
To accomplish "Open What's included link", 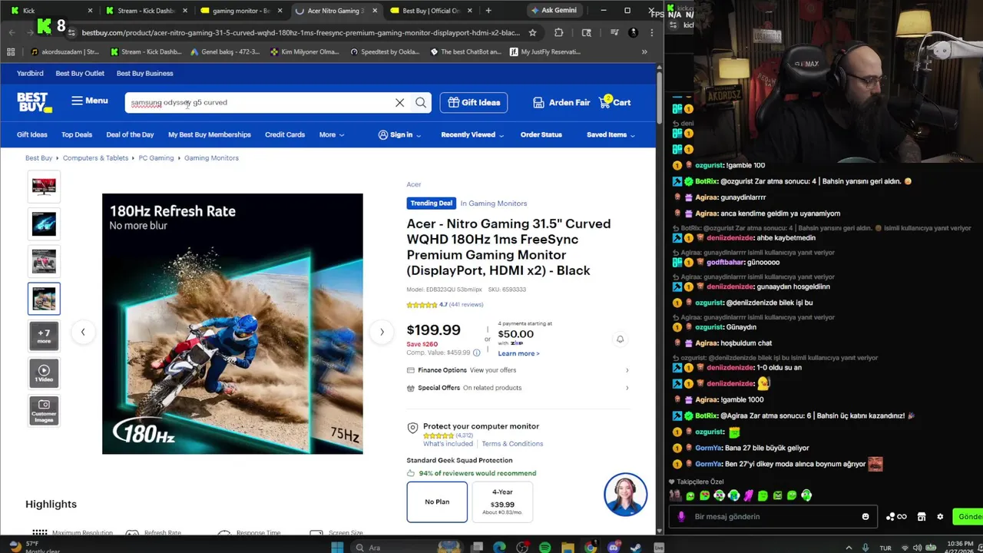I will (x=448, y=444).
